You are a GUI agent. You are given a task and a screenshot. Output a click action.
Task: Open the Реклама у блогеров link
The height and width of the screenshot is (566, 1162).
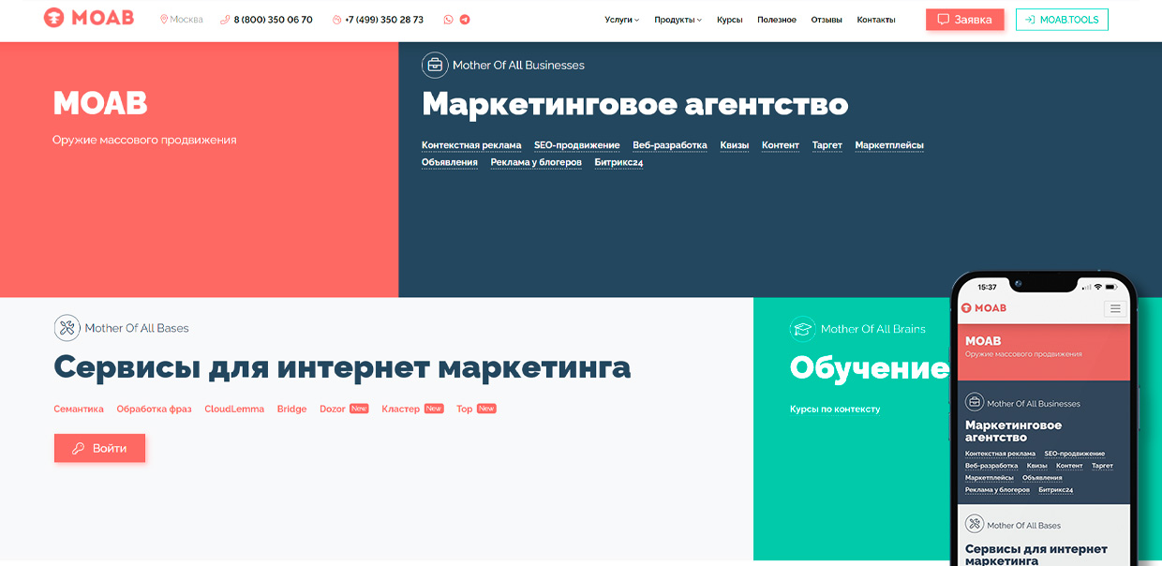click(536, 162)
